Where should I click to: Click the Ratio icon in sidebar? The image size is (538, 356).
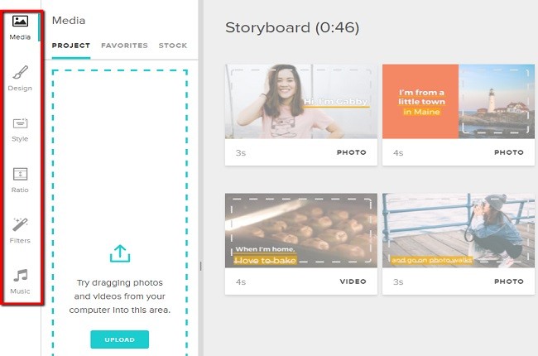[20, 175]
